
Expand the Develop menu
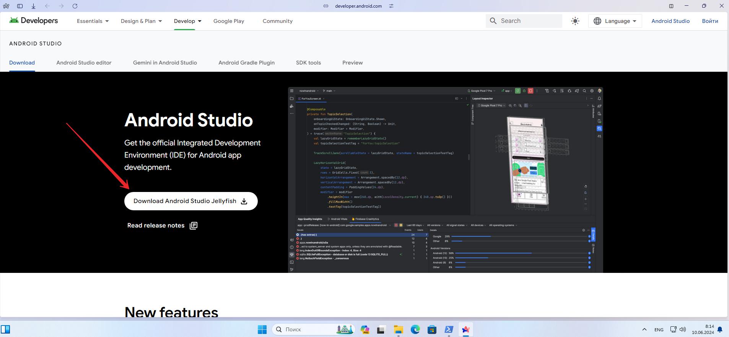coord(187,21)
